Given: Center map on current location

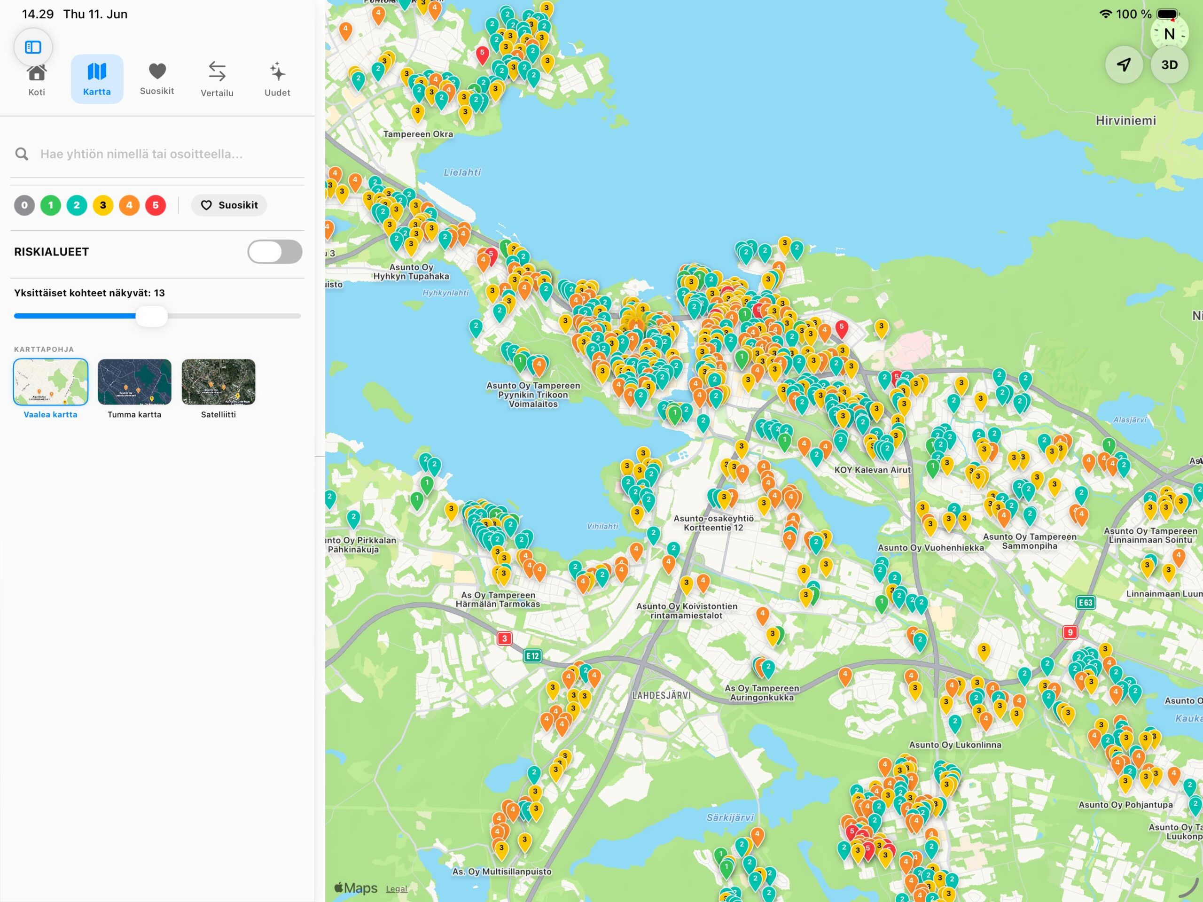Looking at the screenshot, I should pos(1124,65).
